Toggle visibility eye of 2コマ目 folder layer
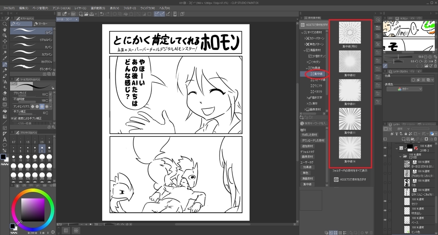Viewport: 438px width, 235px height. pos(385,156)
